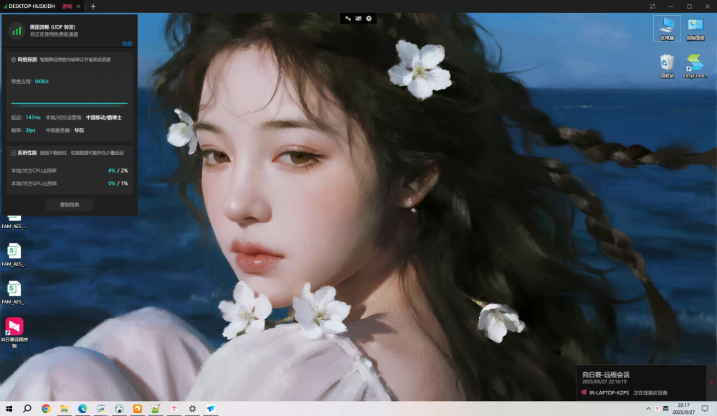Click the 147ms latency value
717x416 pixels.
tap(33, 118)
